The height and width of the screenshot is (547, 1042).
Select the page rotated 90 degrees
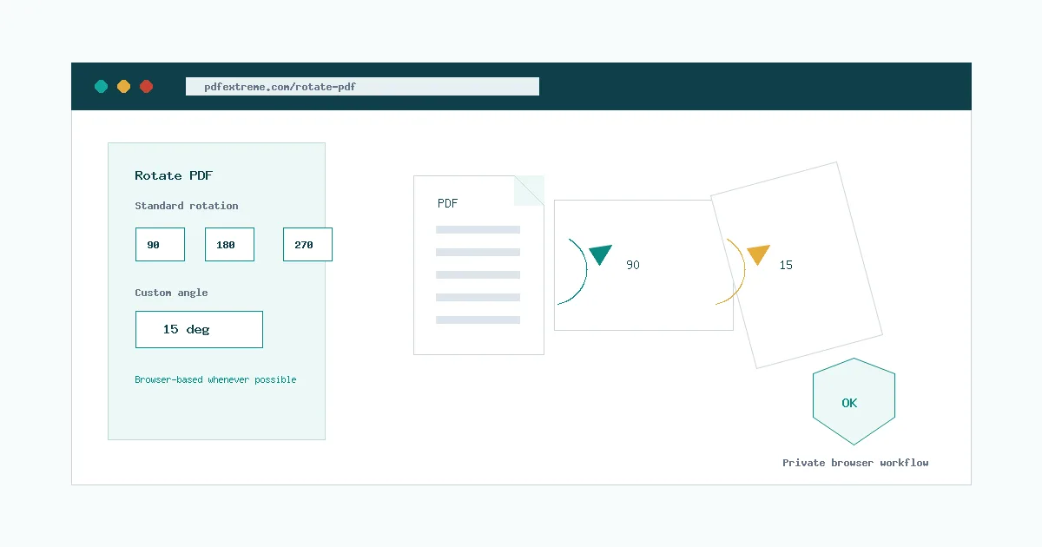click(x=643, y=265)
